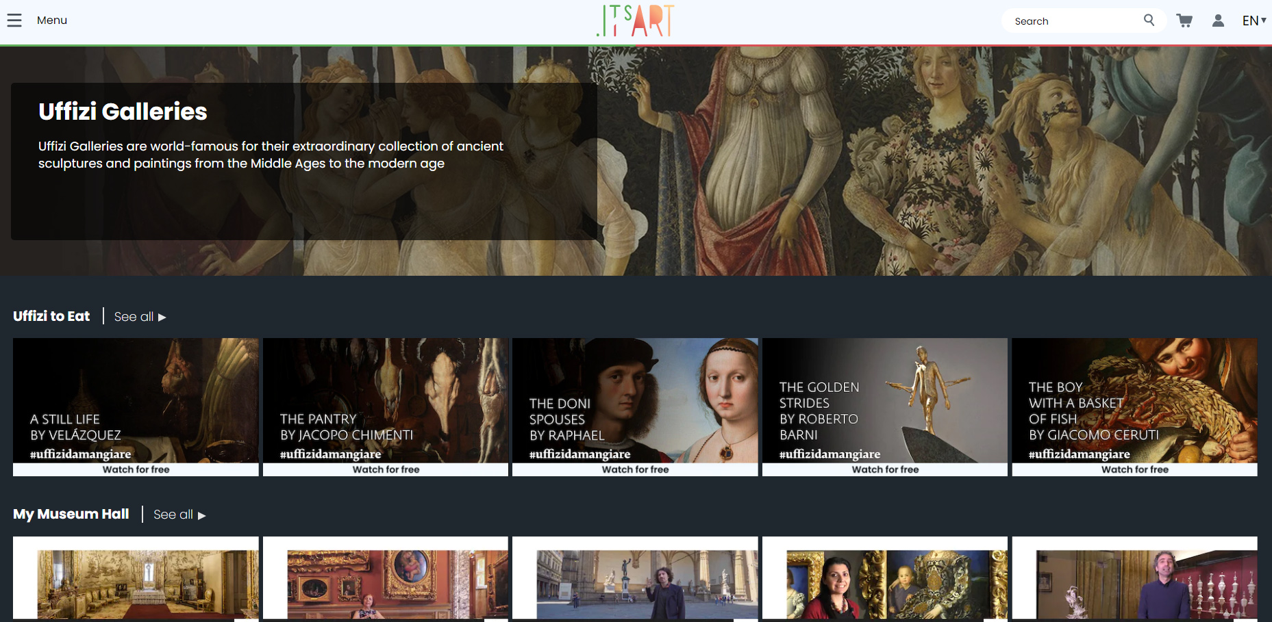
Task: Open the shopping cart
Action: [x=1184, y=21]
